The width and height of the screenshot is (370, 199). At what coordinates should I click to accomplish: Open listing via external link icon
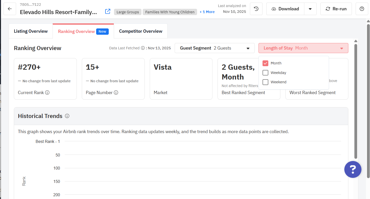[108, 12]
